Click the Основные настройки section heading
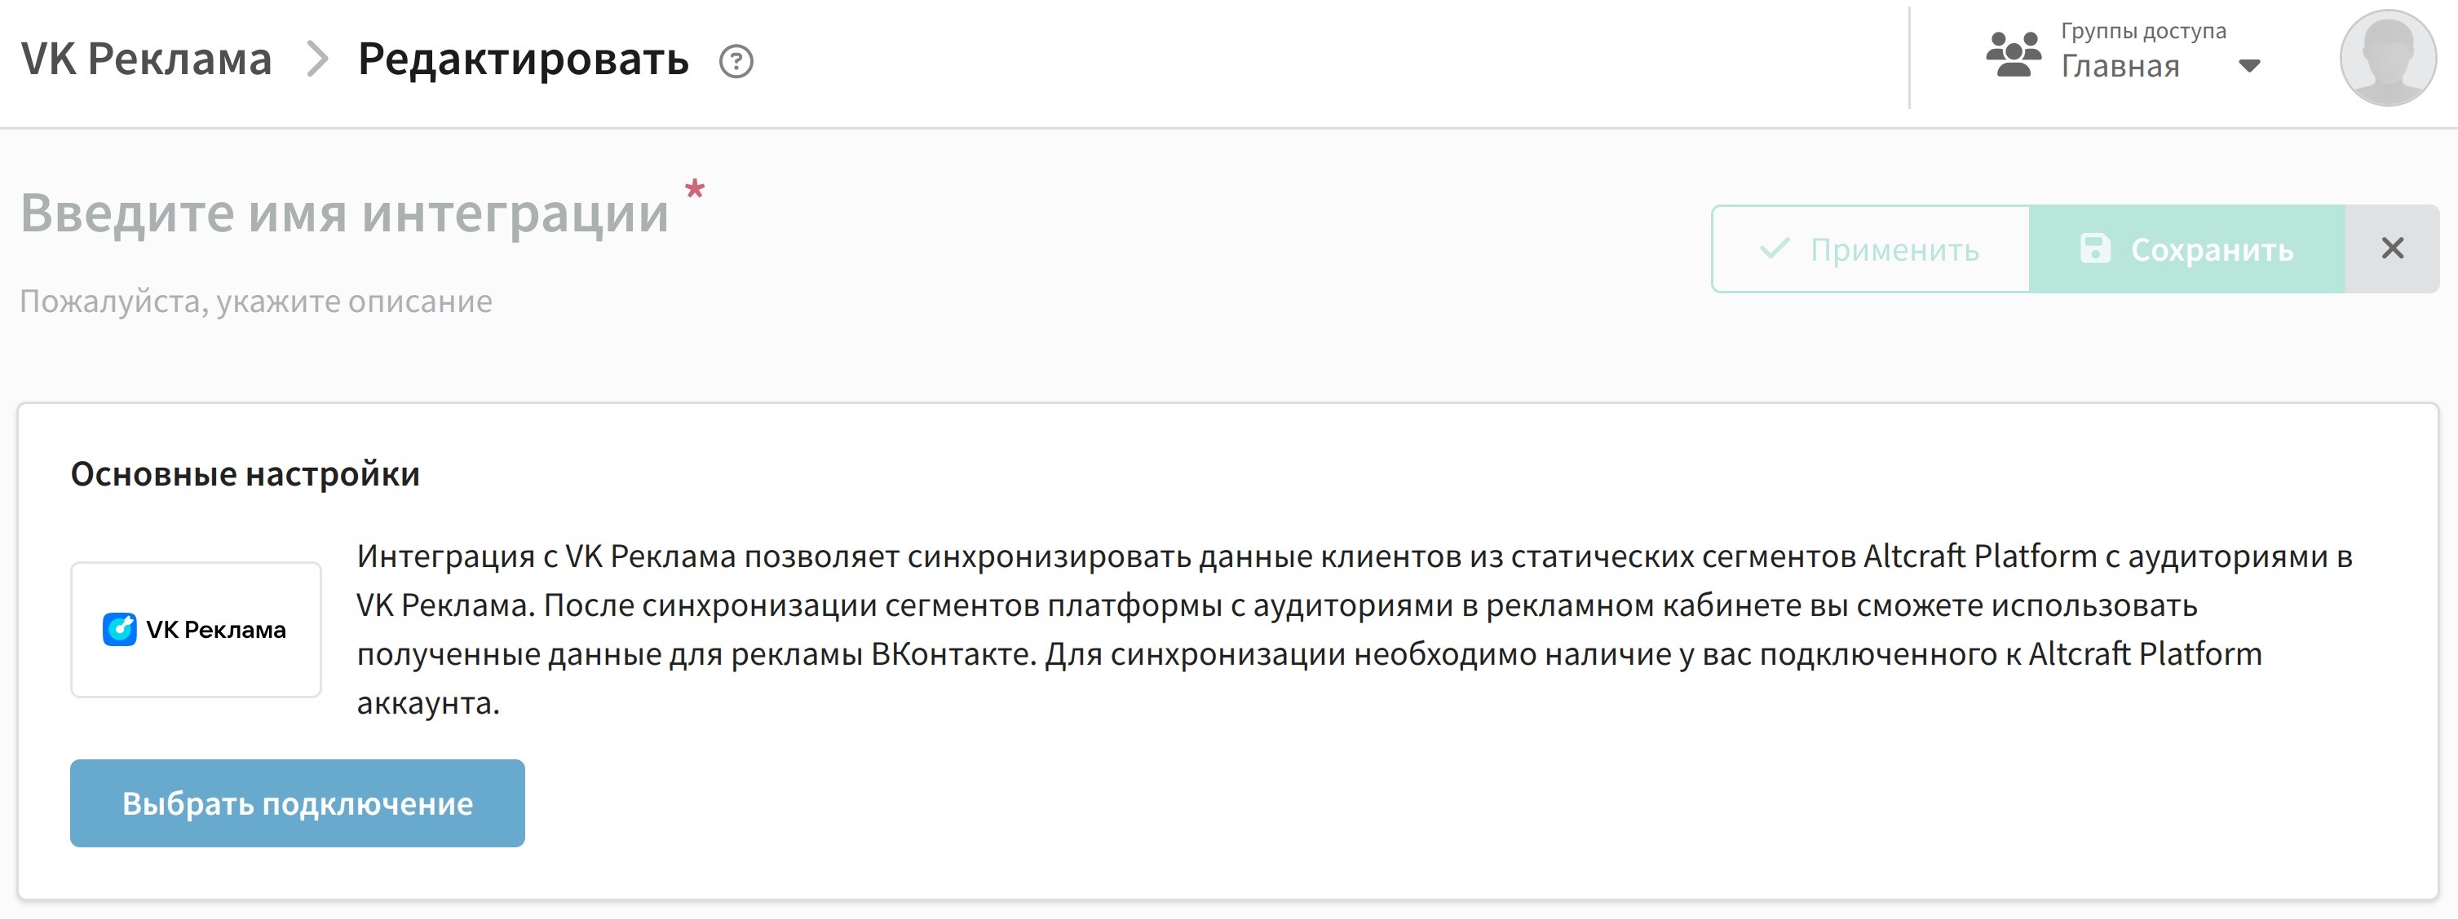This screenshot has height=919, width=2458. (x=245, y=474)
